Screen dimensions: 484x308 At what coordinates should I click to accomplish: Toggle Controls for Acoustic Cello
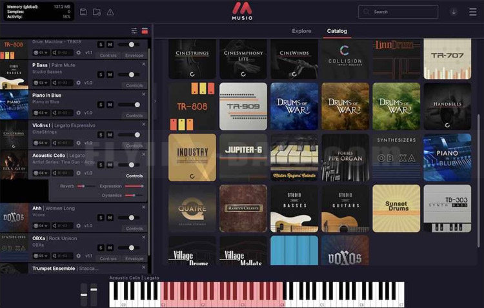click(x=134, y=176)
